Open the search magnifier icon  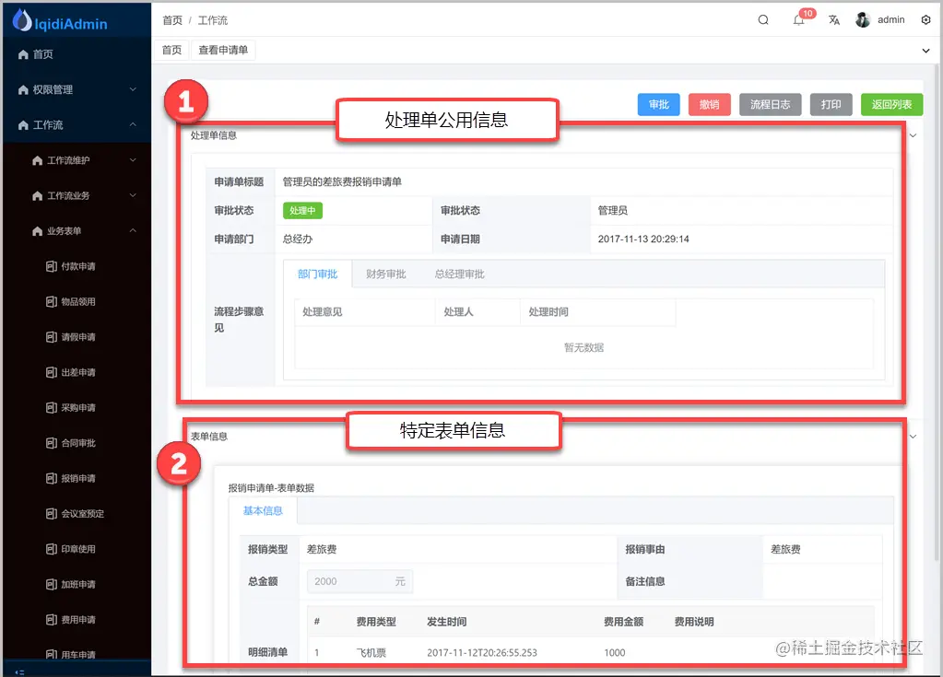(x=763, y=20)
